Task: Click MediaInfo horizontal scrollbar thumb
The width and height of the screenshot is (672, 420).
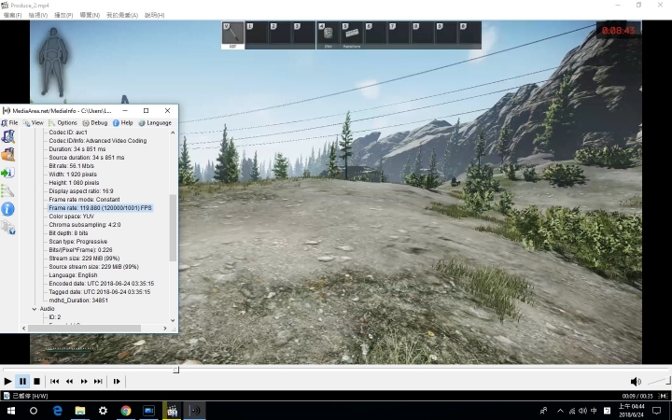Action: click(x=84, y=329)
